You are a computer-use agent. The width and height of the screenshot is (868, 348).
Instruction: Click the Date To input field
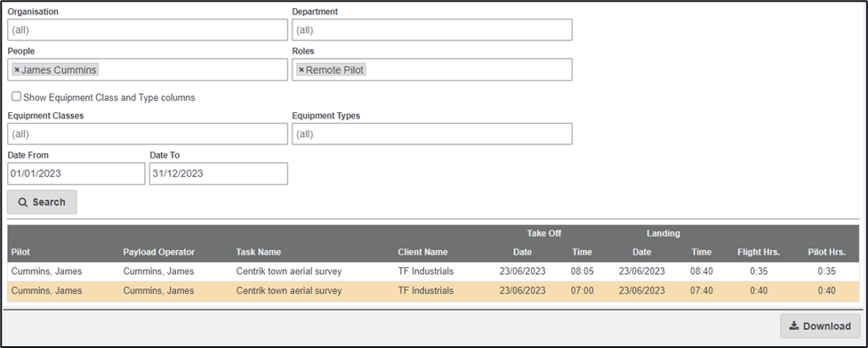219,174
